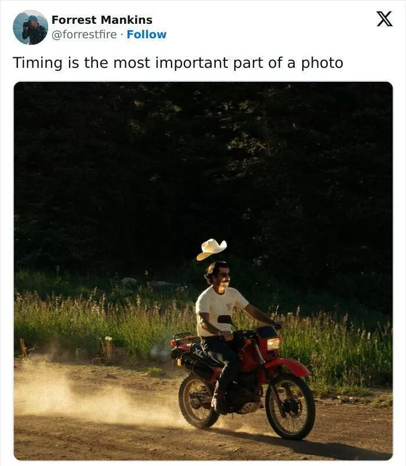Click the XL decal on the bike
406x466 pixels.
click(198, 352)
